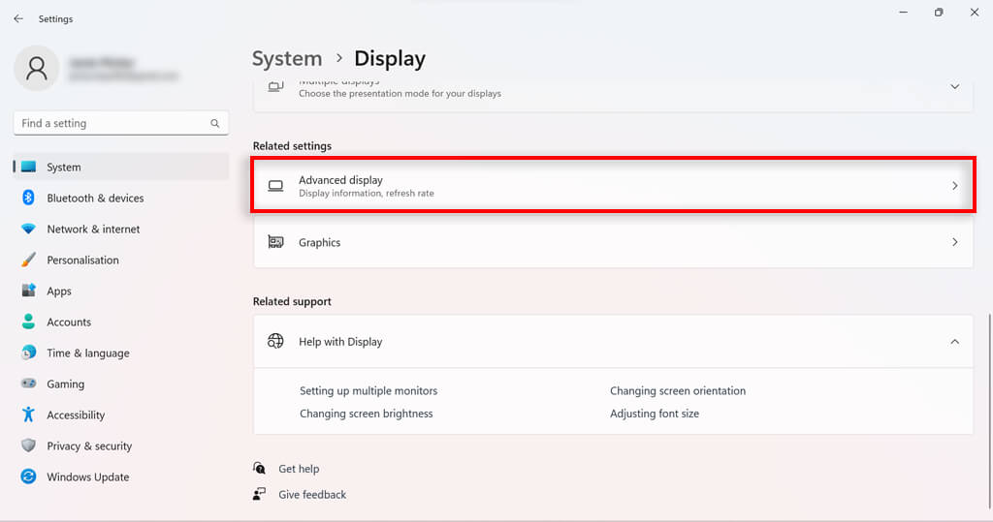Screen dimensions: 993x522
Task: Select the Personalisation paintbrush icon
Action: 28,260
